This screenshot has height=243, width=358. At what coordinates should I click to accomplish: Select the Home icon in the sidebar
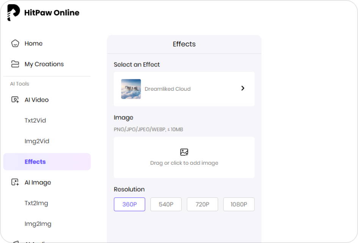[15, 43]
